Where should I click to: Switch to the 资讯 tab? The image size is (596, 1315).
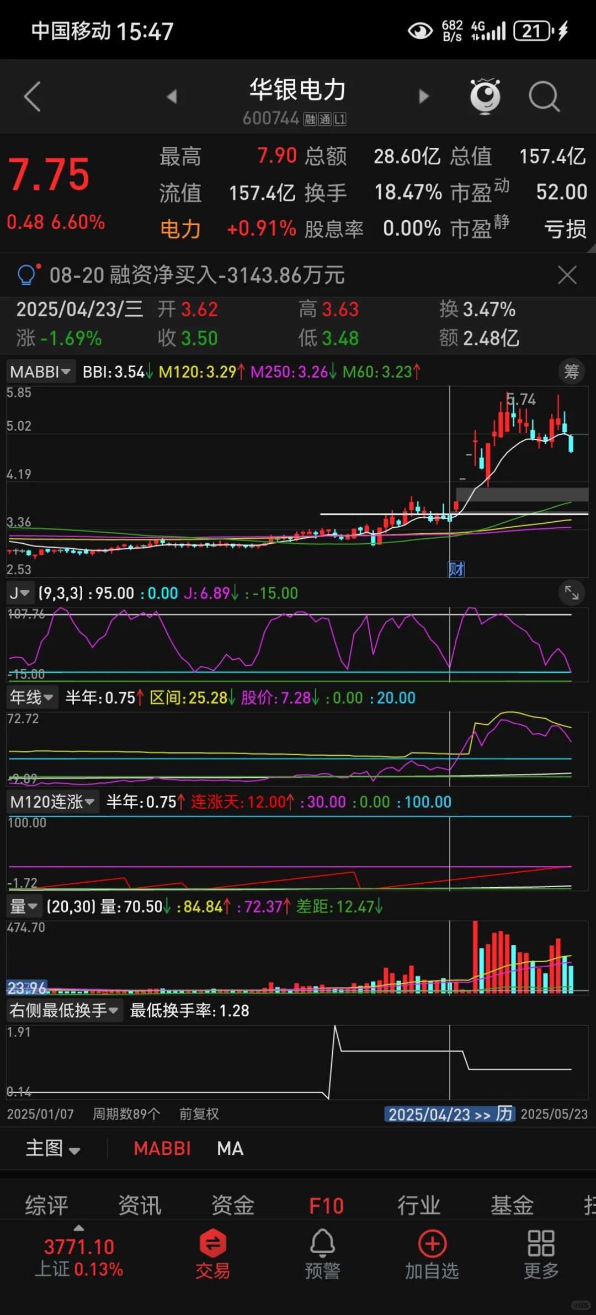coord(140,1206)
